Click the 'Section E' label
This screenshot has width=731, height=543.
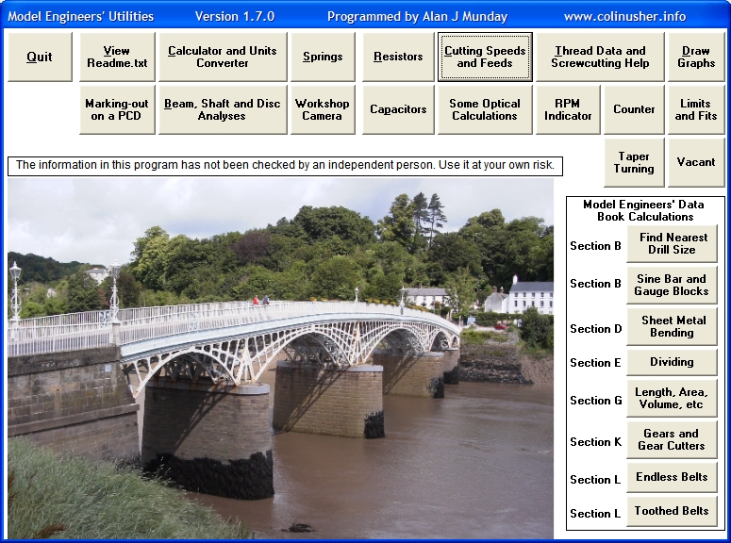coord(596,363)
